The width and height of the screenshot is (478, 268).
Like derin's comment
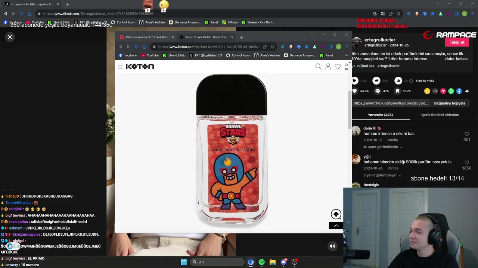(x=466, y=134)
